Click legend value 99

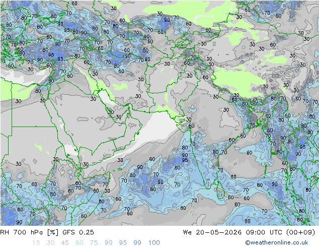137,243
